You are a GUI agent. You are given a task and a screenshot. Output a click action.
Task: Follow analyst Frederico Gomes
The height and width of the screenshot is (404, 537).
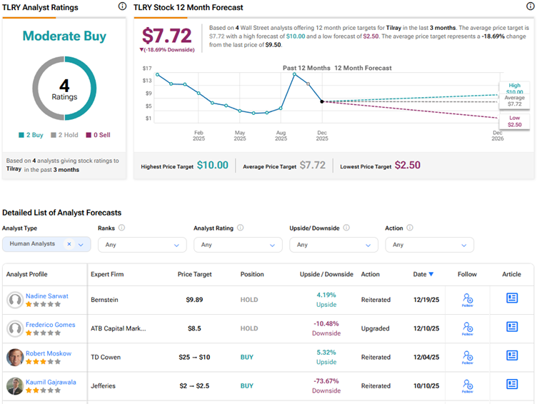click(468, 328)
